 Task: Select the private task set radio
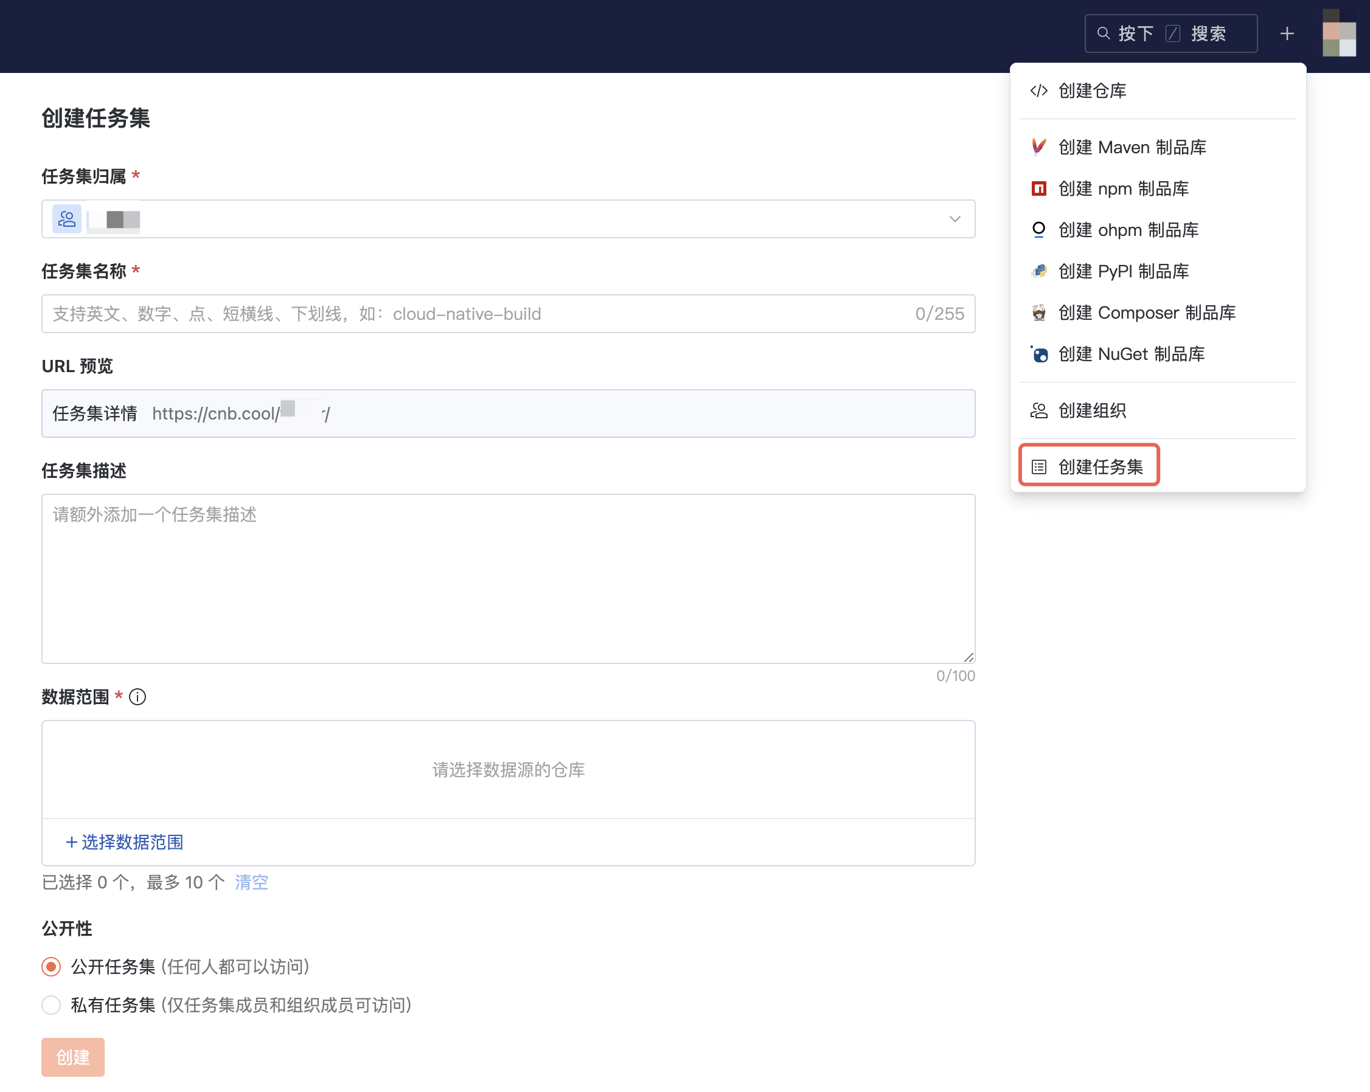(x=52, y=1005)
